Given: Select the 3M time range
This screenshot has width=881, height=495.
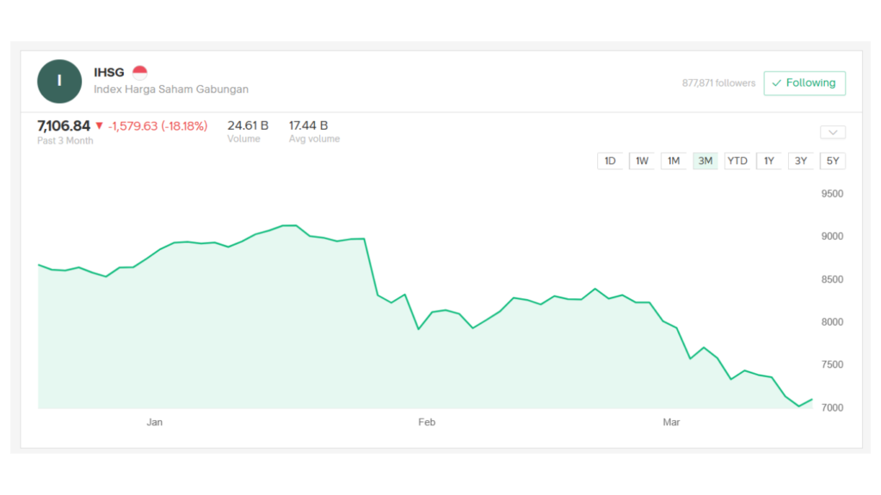Looking at the screenshot, I should (705, 161).
